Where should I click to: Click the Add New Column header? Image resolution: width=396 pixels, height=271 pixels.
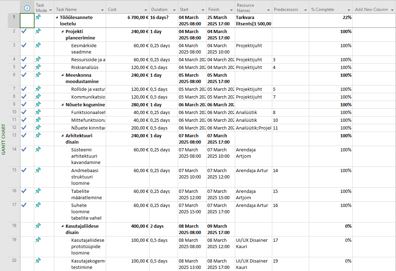371,10
